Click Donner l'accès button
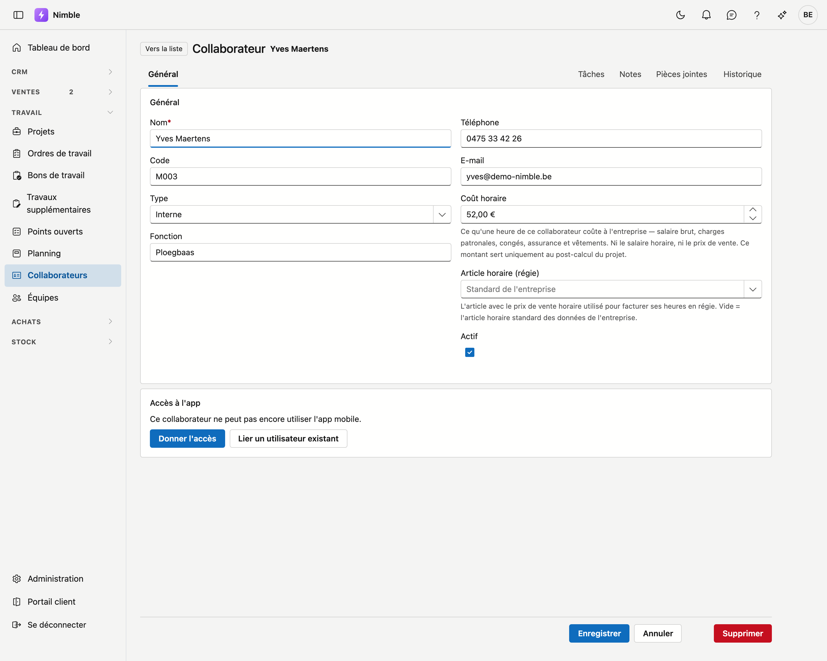The width and height of the screenshot is (827, 661). tap(187, 438)
